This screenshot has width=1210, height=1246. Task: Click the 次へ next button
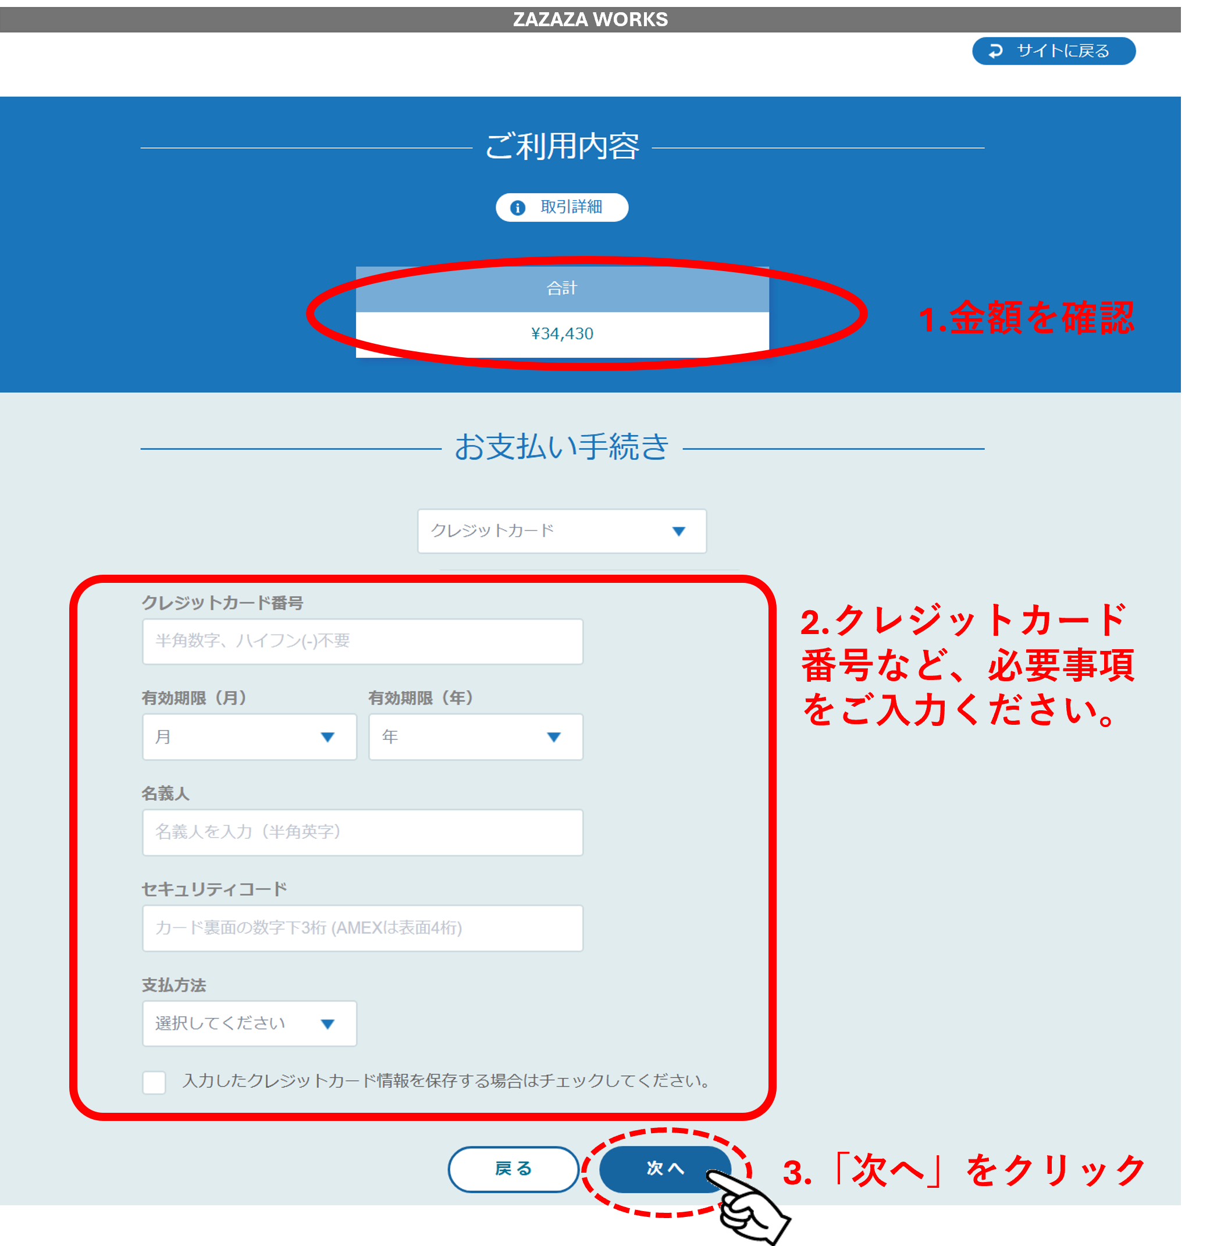click(x=665, y=1169)
